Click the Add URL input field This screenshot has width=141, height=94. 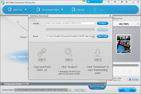pyautogui.click(x=70, y=23)
